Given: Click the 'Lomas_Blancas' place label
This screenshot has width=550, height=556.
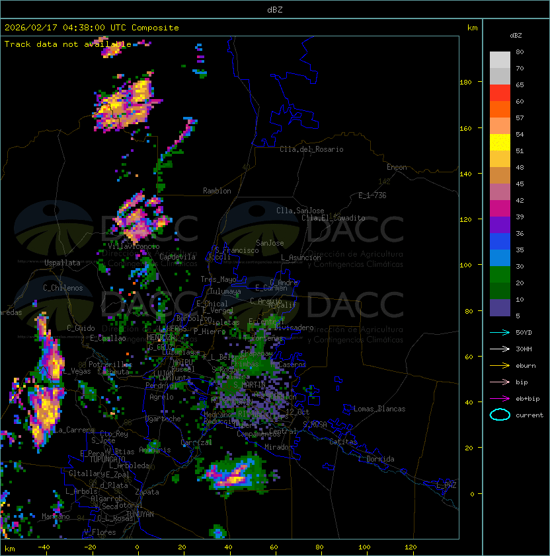Looking at the screenshot, I should pos(379,409).
